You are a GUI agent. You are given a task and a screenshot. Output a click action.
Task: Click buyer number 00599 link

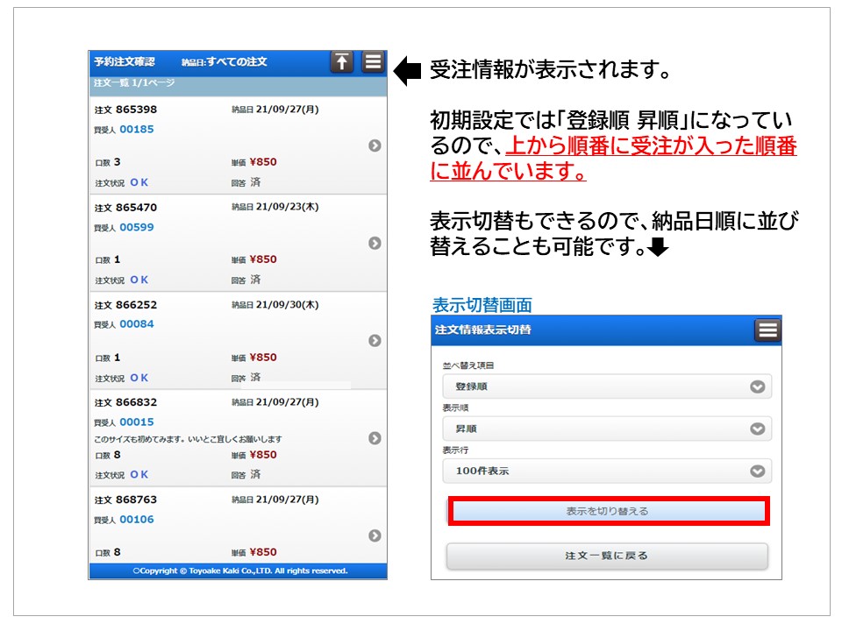(136, 227)
